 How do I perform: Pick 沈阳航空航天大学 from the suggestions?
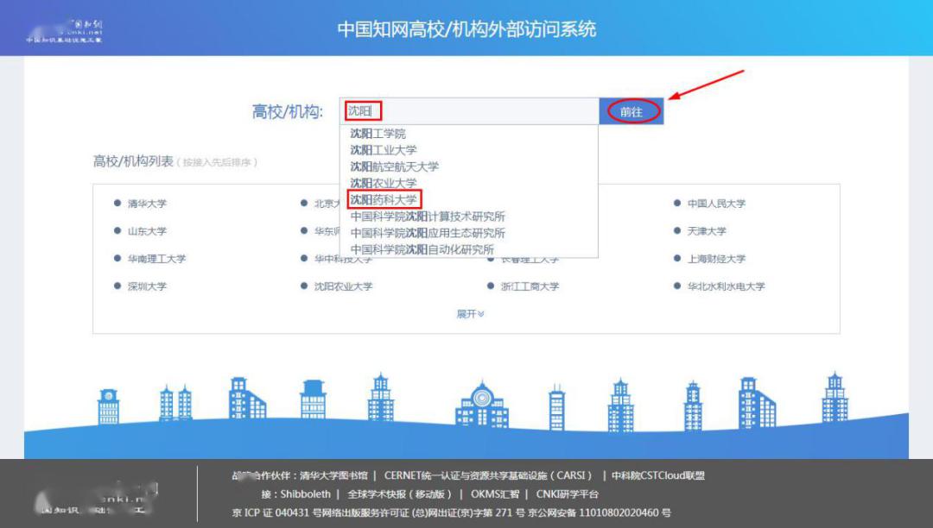pos(394,167)
